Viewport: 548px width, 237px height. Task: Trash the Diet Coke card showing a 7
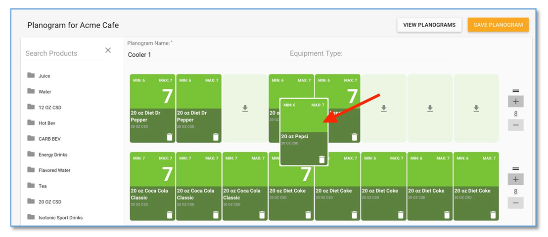(x=308, y=215)
